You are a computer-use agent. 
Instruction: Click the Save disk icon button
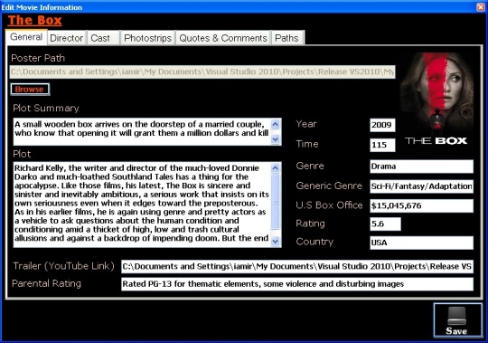click(458, 320)
